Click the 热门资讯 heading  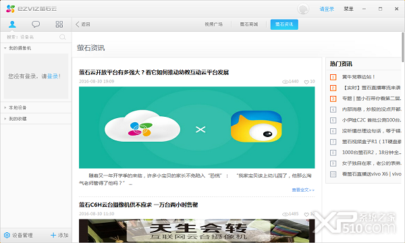[x=341, y=64]
